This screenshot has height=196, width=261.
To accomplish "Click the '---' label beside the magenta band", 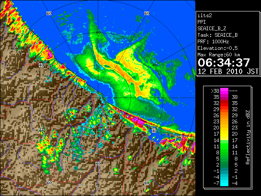I will pyautogui.click(x=233, y=91).
